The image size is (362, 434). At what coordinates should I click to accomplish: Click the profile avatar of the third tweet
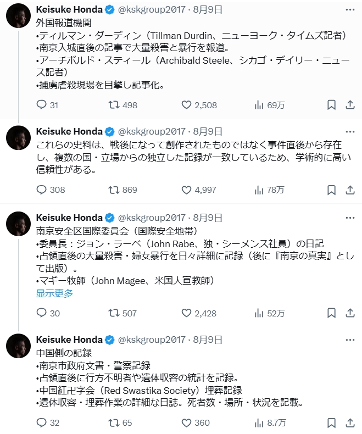pos(18,224)
